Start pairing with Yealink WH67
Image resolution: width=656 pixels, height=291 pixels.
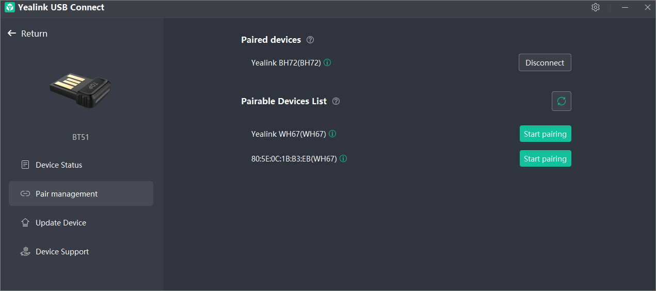point(545,134)
